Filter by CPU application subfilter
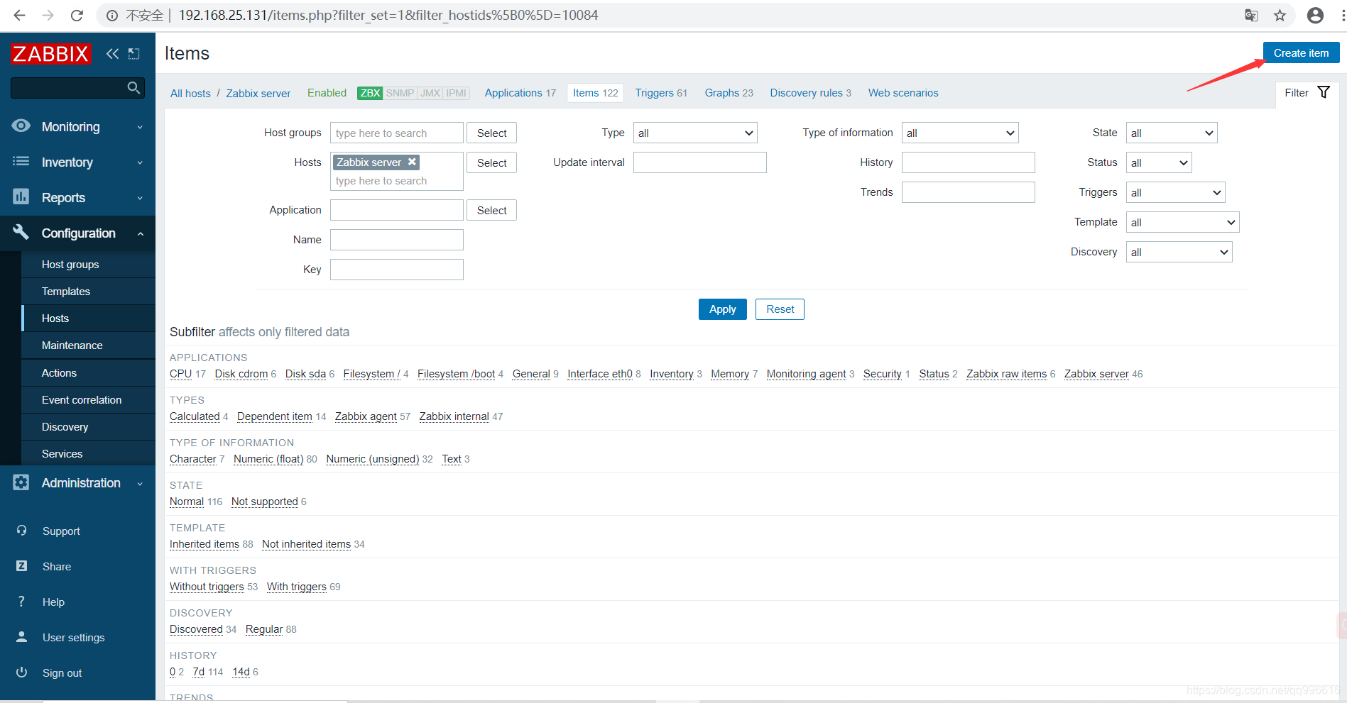The width and height of the screenshot is (1347, 703). pyautogui.click(x=180, y=374)
